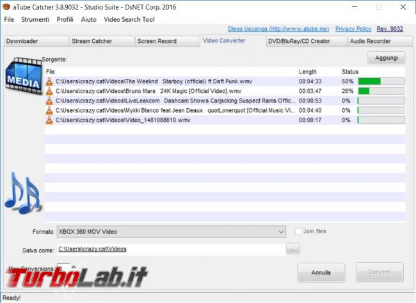Viewport: 416px width, 303px height.
Task: Select the row The Weeknd Starboy wmv file
Action: click(225, 81)
